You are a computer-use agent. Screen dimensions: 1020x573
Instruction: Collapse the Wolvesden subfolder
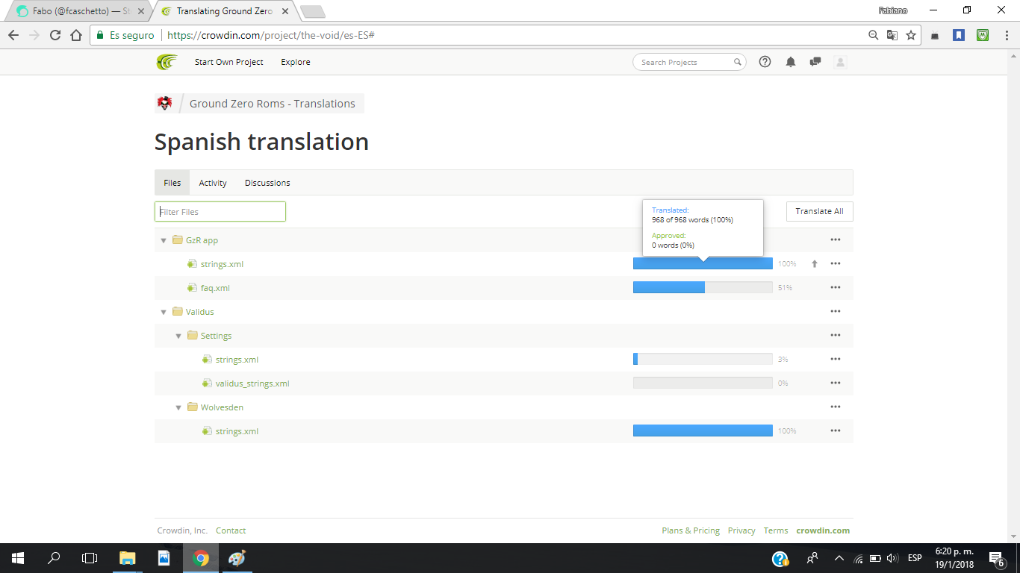coord(178,407)
